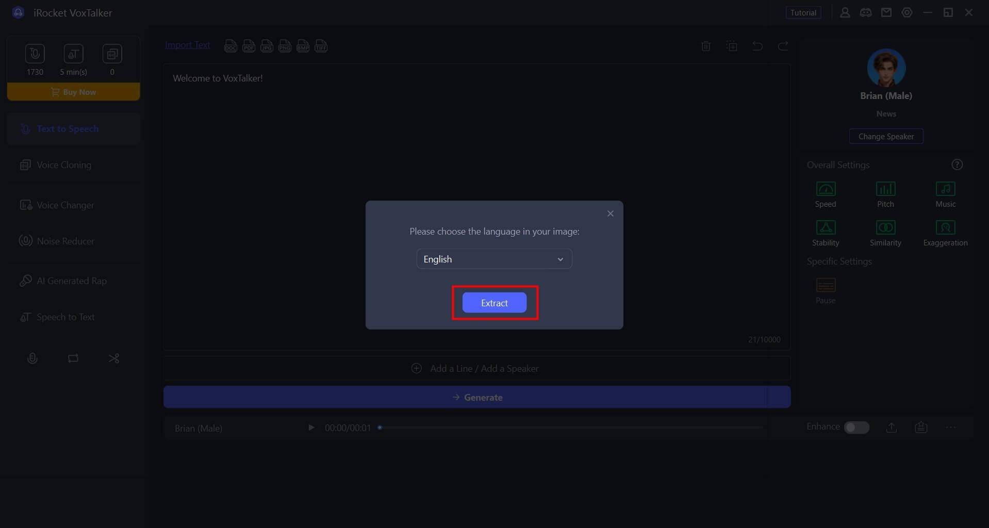This screenshot has height=528, width=989.
Task: Open the more options ellipsis
Action: (x=951, y=427)
